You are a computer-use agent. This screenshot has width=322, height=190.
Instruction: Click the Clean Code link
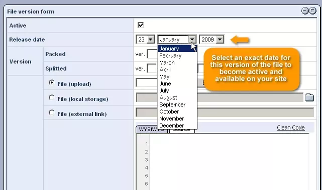tap(290, 127)
